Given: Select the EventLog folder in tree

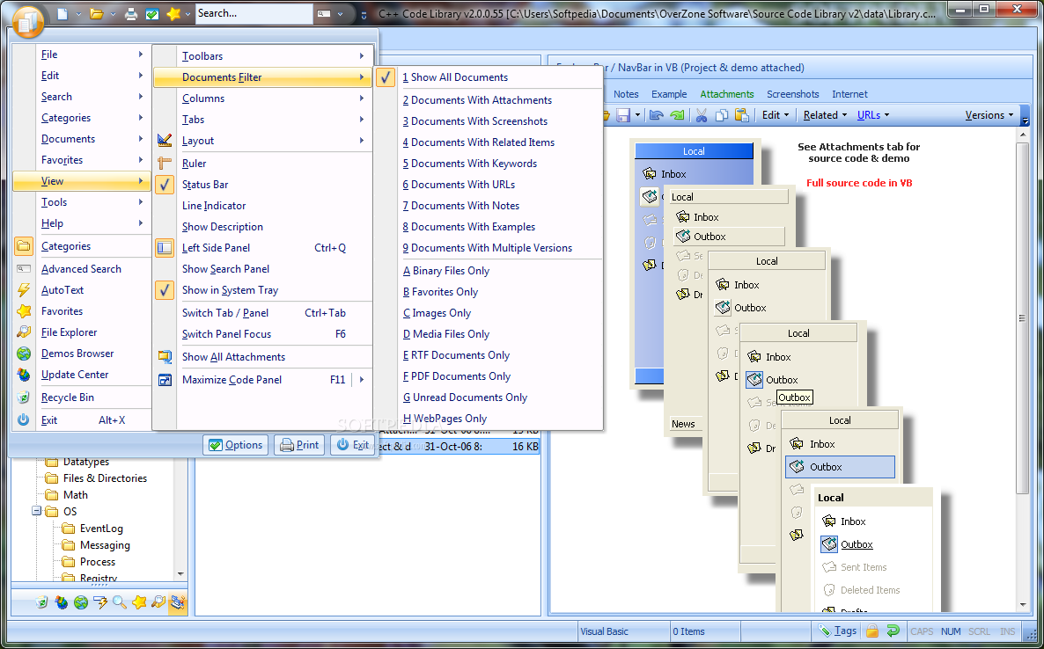Looking at the screenshot, I should click(101, 529).
